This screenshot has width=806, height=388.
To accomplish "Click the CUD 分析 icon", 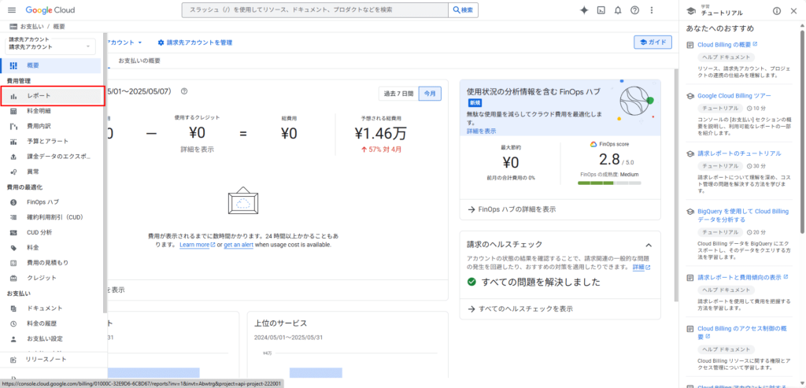I will pyautogui.click(x=14, y=232).
